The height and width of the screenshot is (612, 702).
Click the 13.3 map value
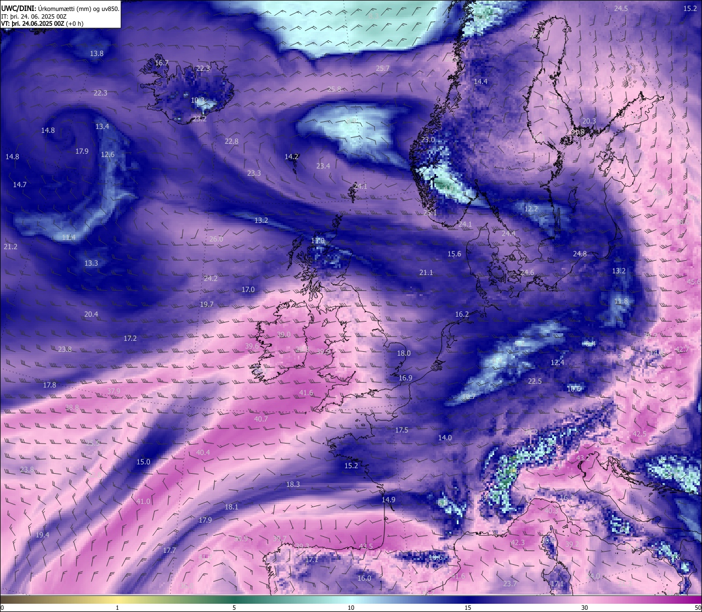[91, 263]
